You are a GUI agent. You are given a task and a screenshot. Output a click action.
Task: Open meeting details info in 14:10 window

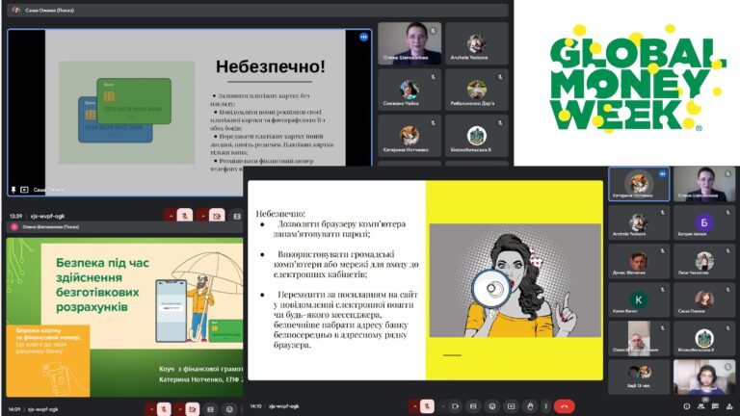click(687, 406)
